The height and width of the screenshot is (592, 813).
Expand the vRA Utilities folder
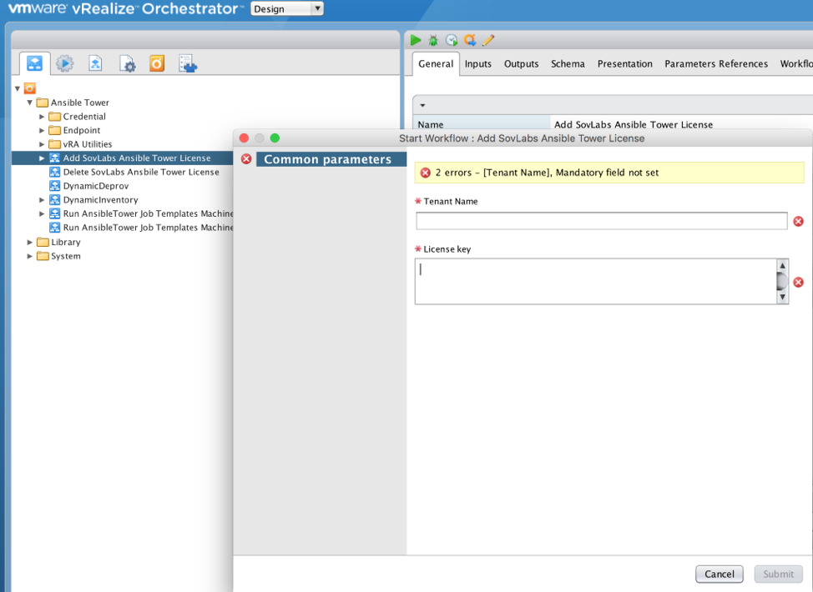[x=42, y=144]
